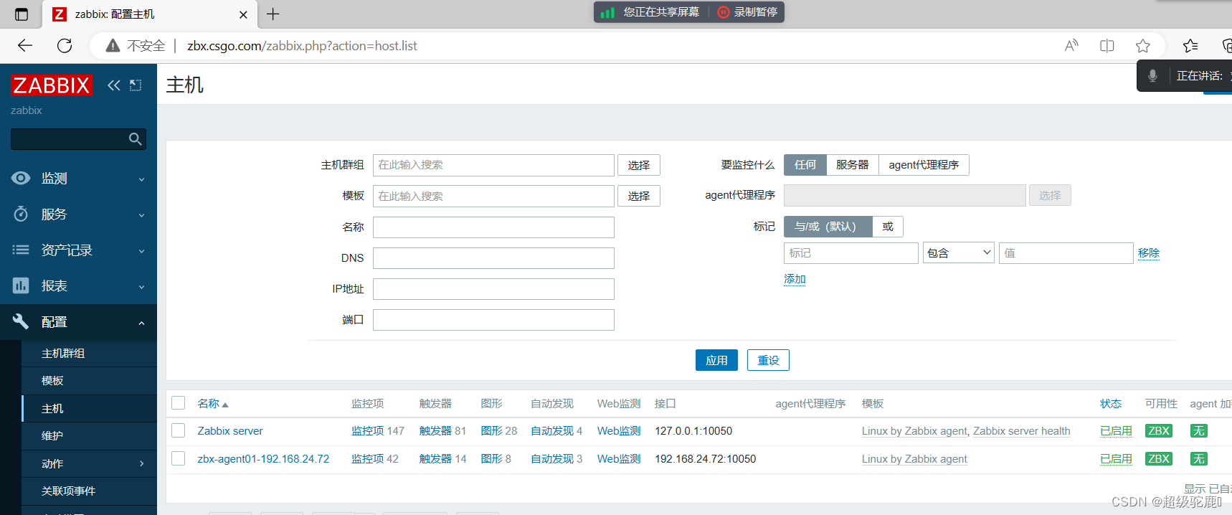Click the wrench icon for 配置
1232x515 pixels.
point(21,321)
